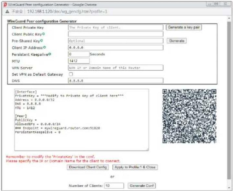Focus the Persistent Keepalive seconds field
Screen dimensions: 233x191
(x=79, y=54)
